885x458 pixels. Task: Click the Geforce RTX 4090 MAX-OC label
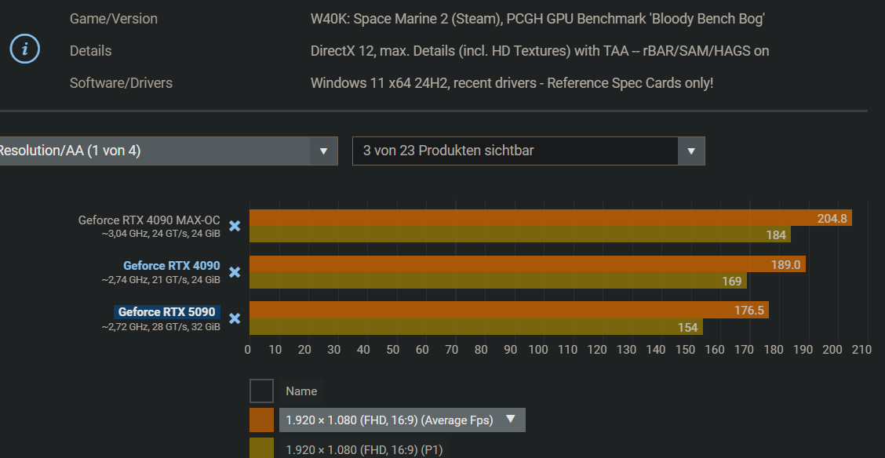tap(149, 220)
